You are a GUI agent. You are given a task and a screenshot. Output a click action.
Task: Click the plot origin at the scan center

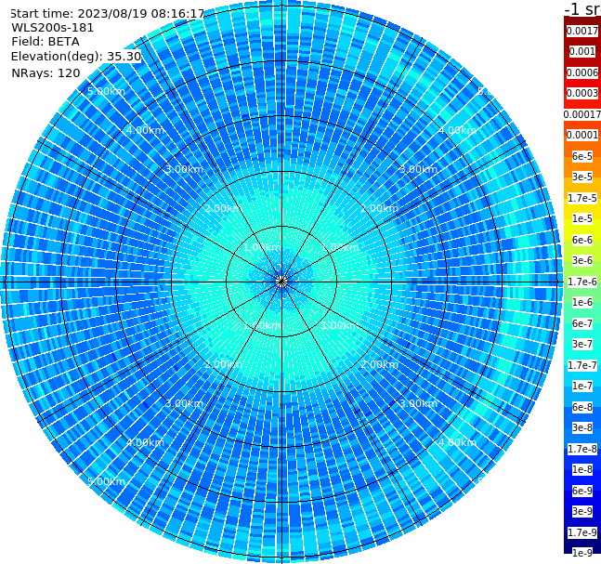point(281,282)
